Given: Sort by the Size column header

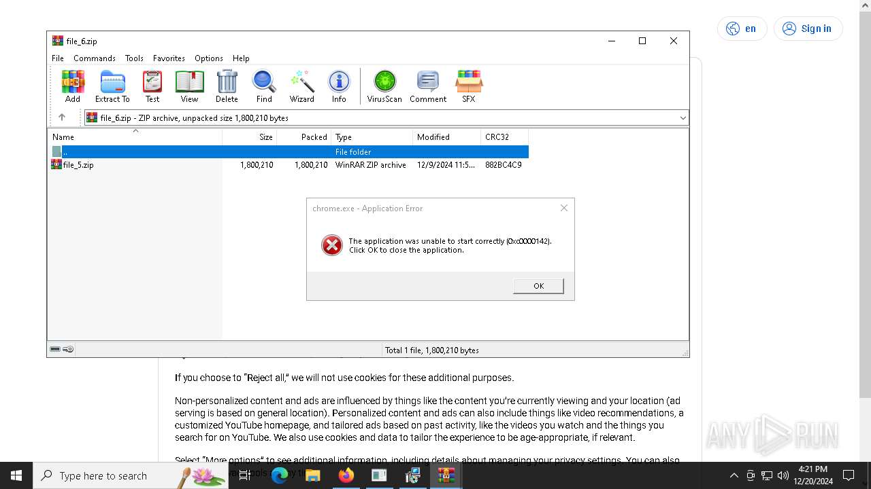Looking at the screenshot, I should pos(250,137).
